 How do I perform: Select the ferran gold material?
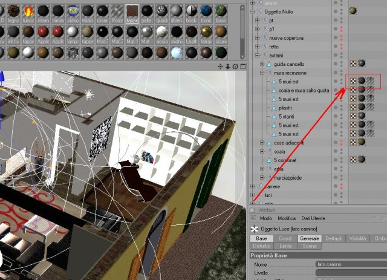point(206,32)
